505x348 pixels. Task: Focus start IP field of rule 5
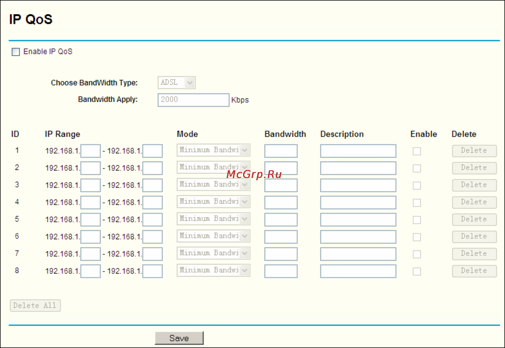click(x=90, y=220)
